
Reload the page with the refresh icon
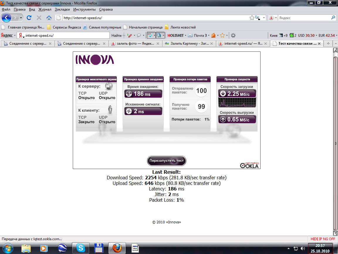click(x=29, y=18)
